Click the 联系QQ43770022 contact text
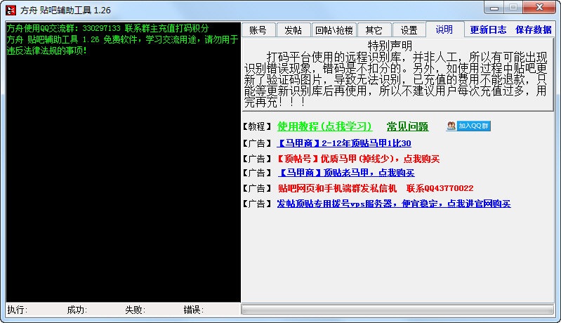 [x=440, y=188]
